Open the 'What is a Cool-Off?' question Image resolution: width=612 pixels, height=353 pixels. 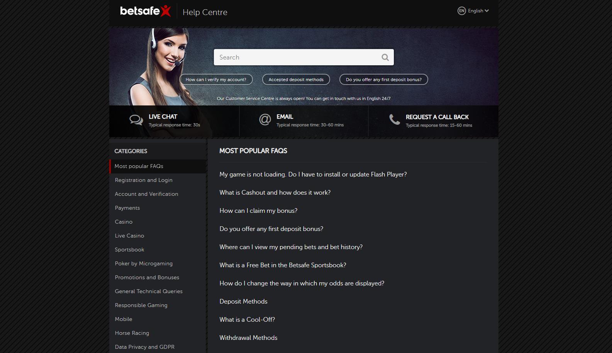pos(247,319)
